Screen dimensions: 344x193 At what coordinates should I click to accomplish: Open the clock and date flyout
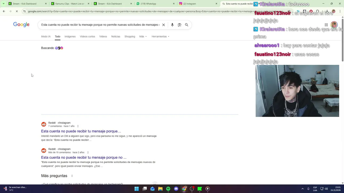pyautogui.click(x=336, y=189)
